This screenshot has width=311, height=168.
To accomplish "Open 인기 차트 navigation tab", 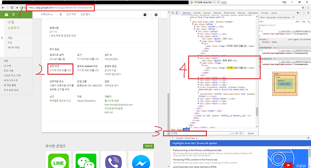I will point(71,15).
